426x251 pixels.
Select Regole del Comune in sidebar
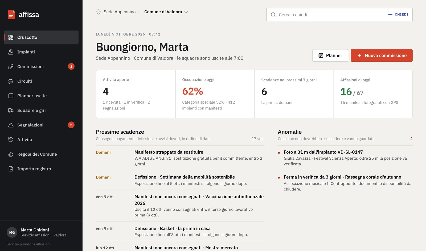tap(41, 154)
